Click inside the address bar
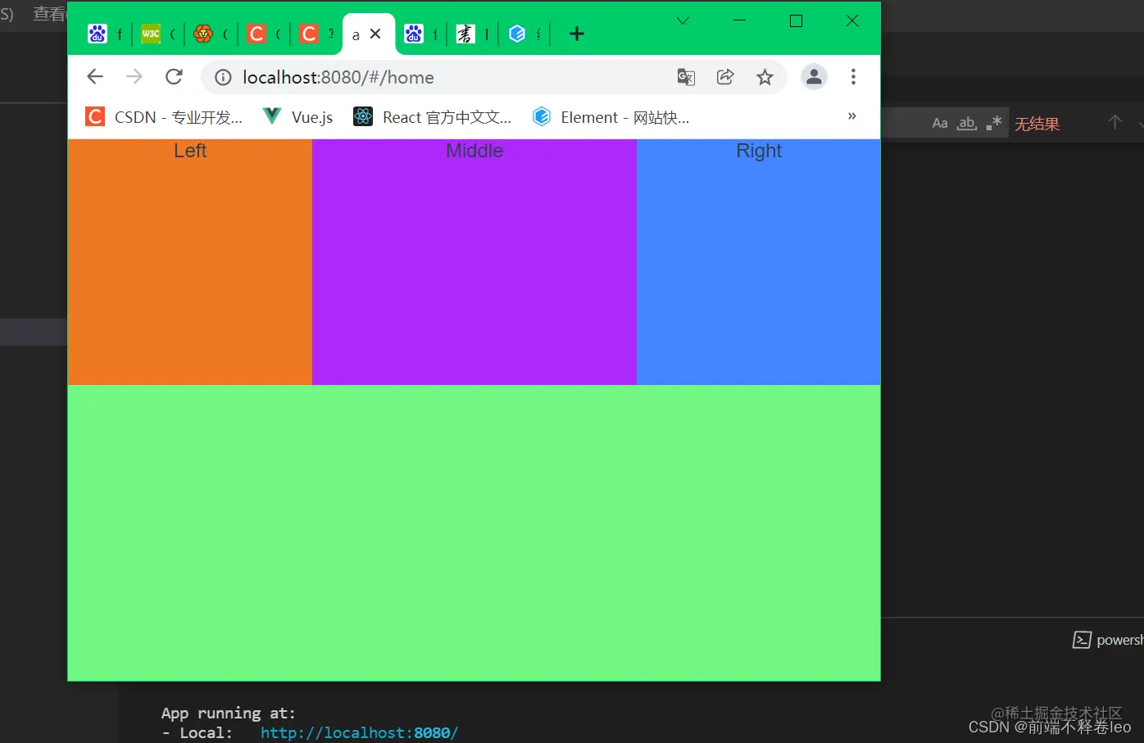1144x743 pixels. (410, 77)
